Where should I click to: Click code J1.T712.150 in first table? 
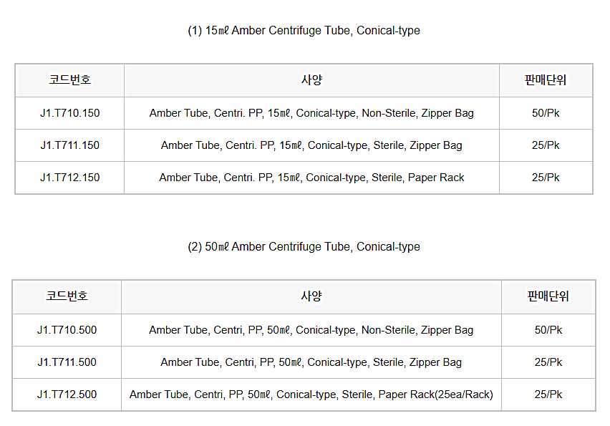tap(69, 178)
